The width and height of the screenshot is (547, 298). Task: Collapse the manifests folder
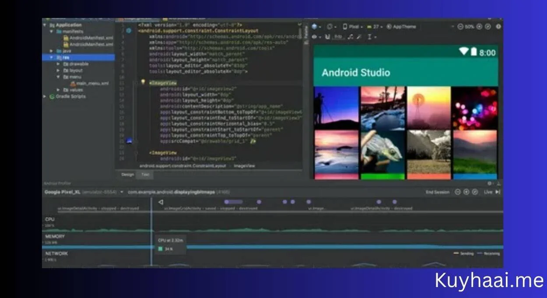52,32
